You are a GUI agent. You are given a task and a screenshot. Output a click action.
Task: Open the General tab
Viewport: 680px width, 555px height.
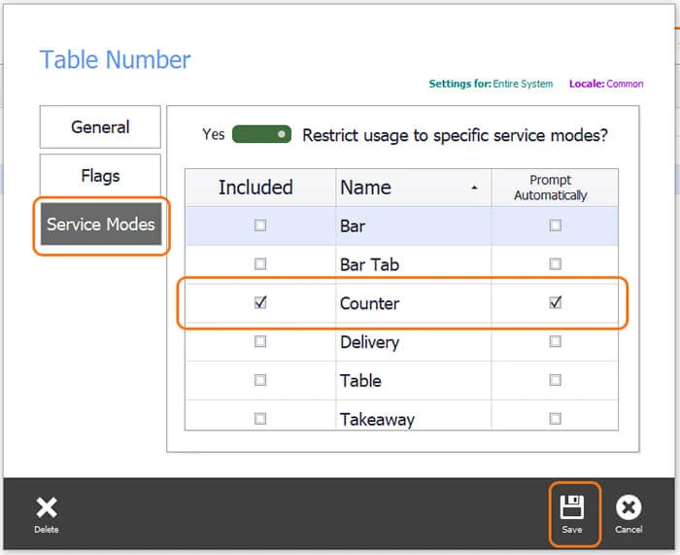[100, 126]
